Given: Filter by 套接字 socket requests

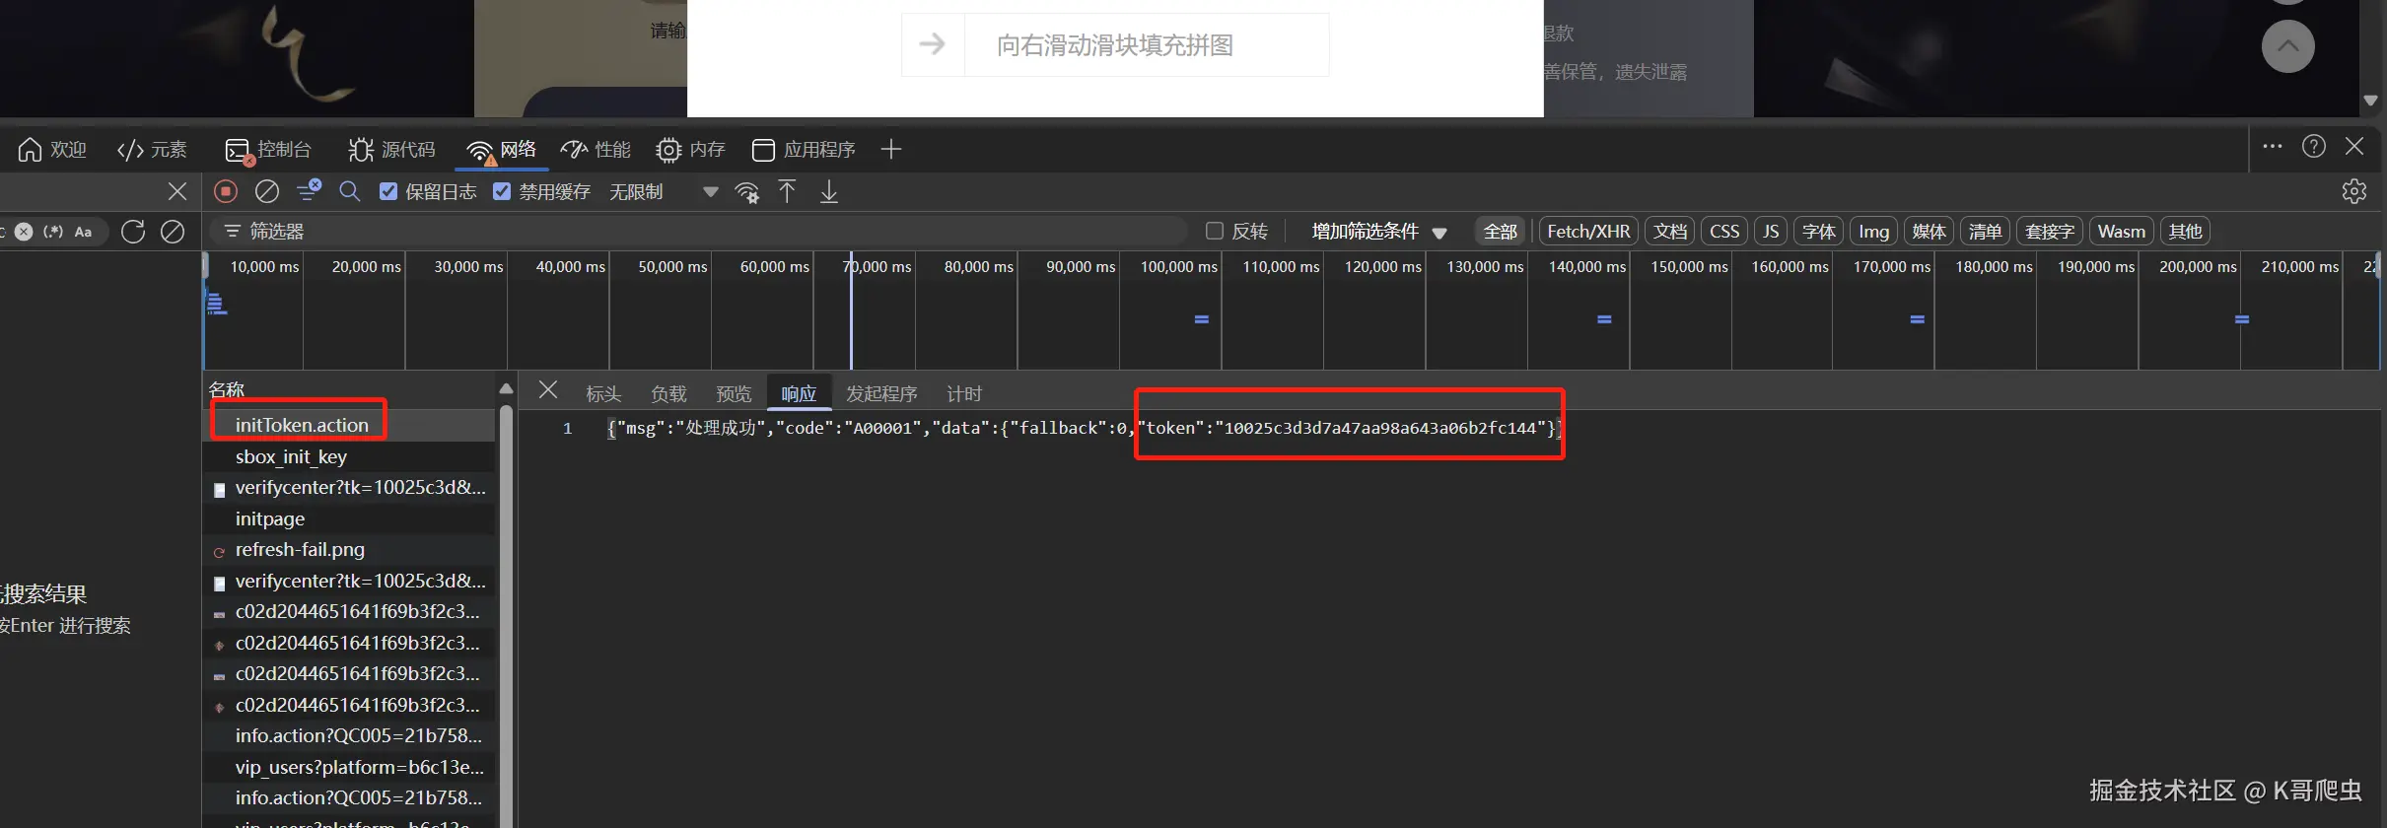Looking at the screenshot, I should pos(2050,232).
